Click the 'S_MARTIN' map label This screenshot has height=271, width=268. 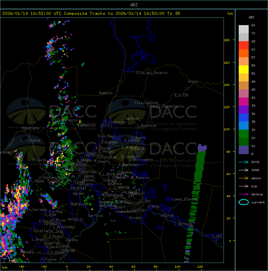point(122,188)
